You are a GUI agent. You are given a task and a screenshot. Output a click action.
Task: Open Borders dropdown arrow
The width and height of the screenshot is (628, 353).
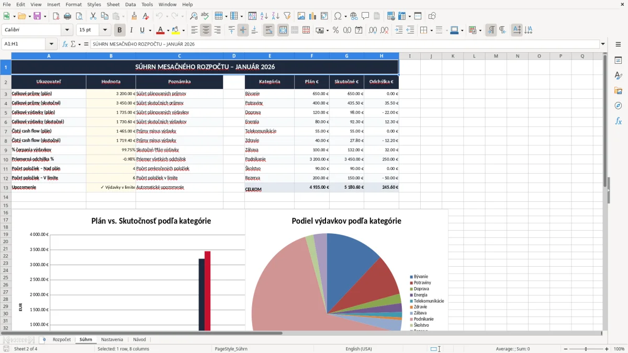[431, 30]
